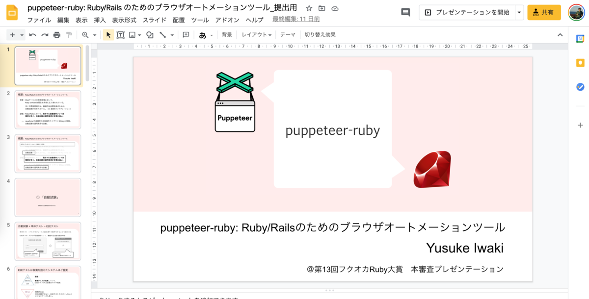The height and width of the screenshot is (299, 589).
Task: Select the shape tool
Action: [x=150, y=35]
